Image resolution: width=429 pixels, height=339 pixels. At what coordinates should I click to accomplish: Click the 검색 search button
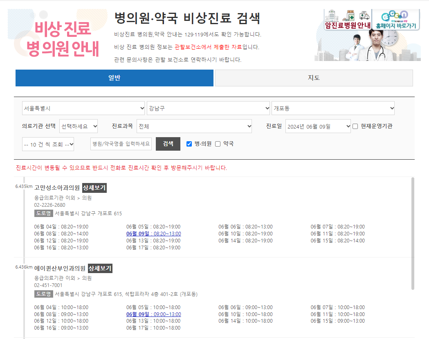tap(168, 144)
